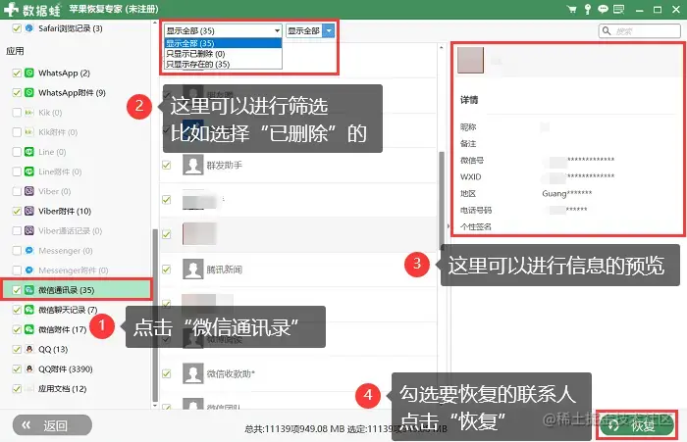Viewport: 687px width, 442px height.
Task: Click the Viber附件 icon
Action: pyautogui.click(x=29, y=211)
